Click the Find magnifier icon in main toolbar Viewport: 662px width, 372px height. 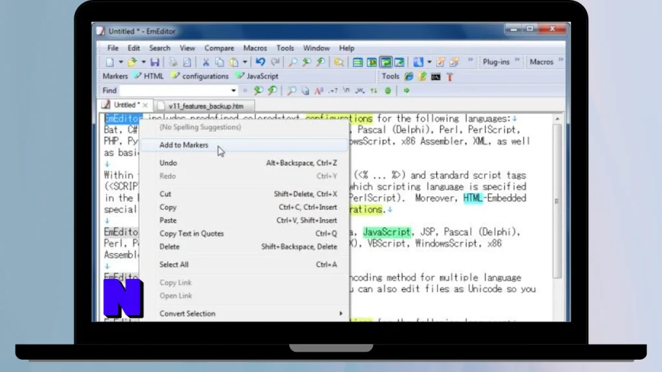(x=293, y=62)
